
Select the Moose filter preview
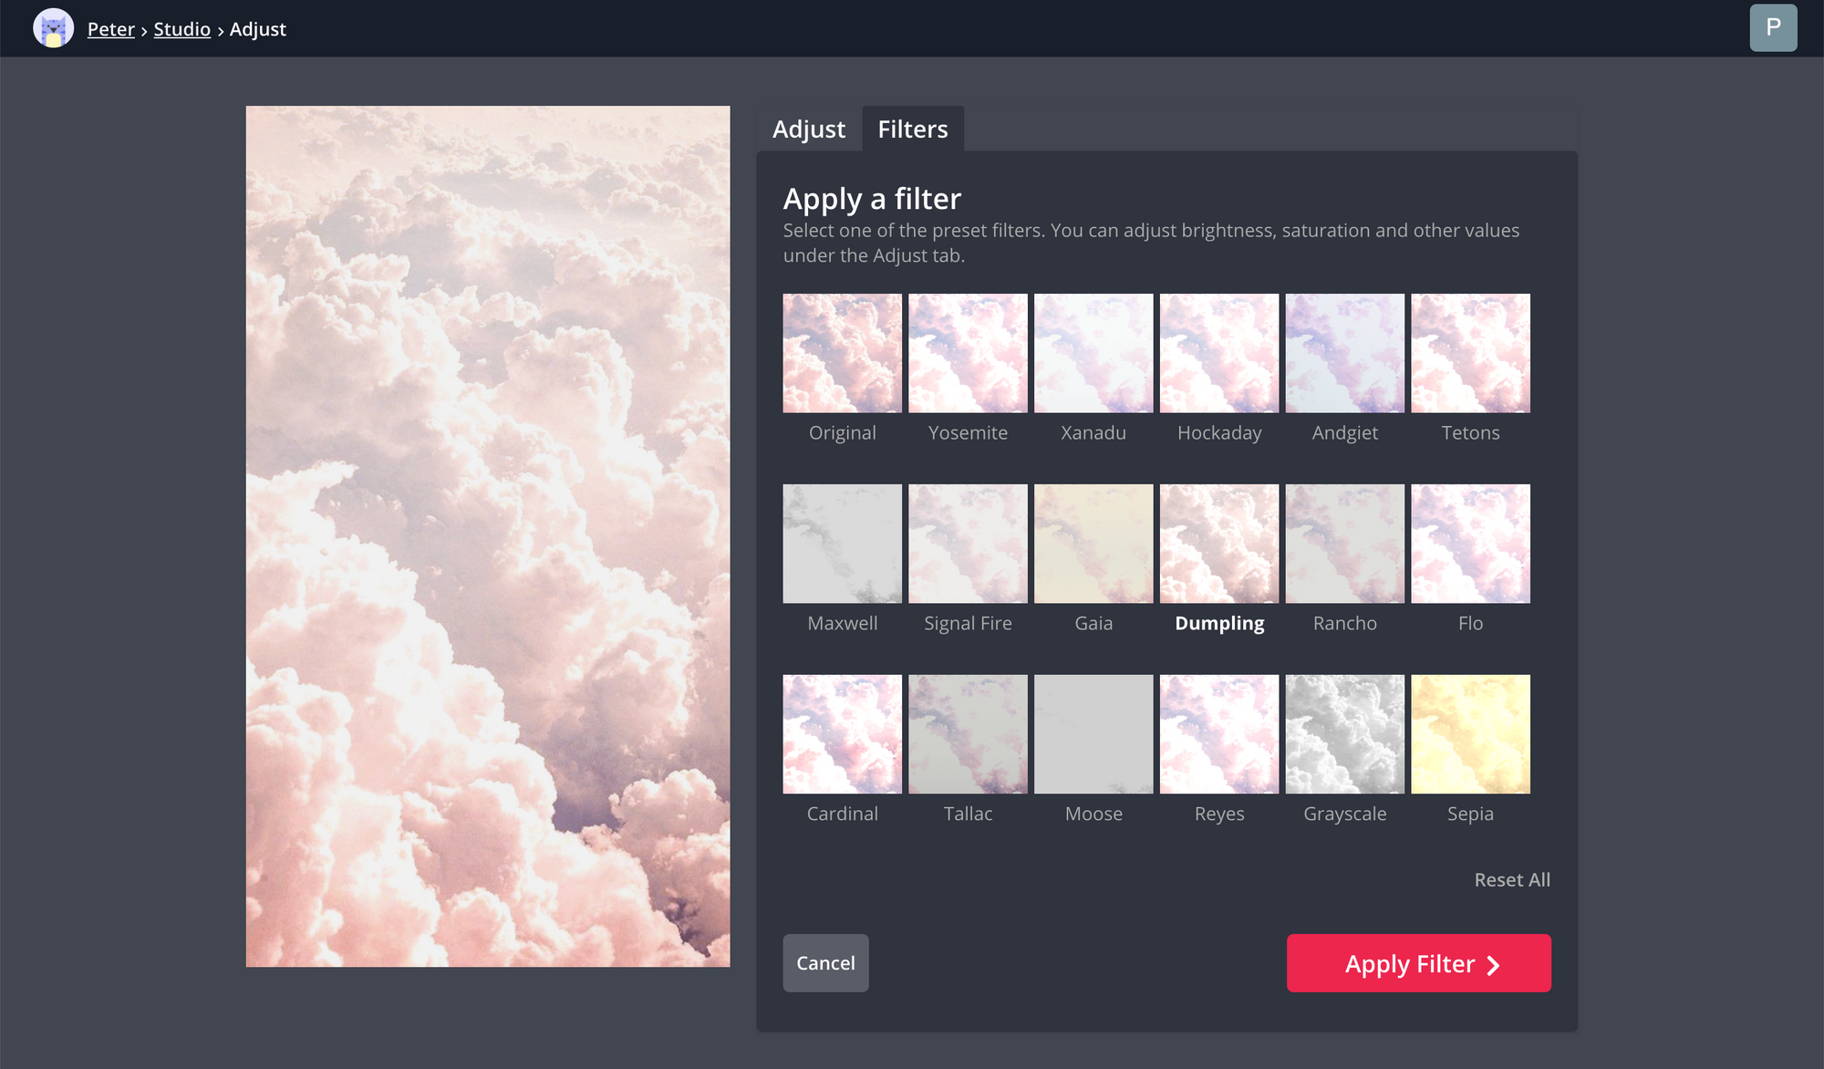coord(1093,733)
